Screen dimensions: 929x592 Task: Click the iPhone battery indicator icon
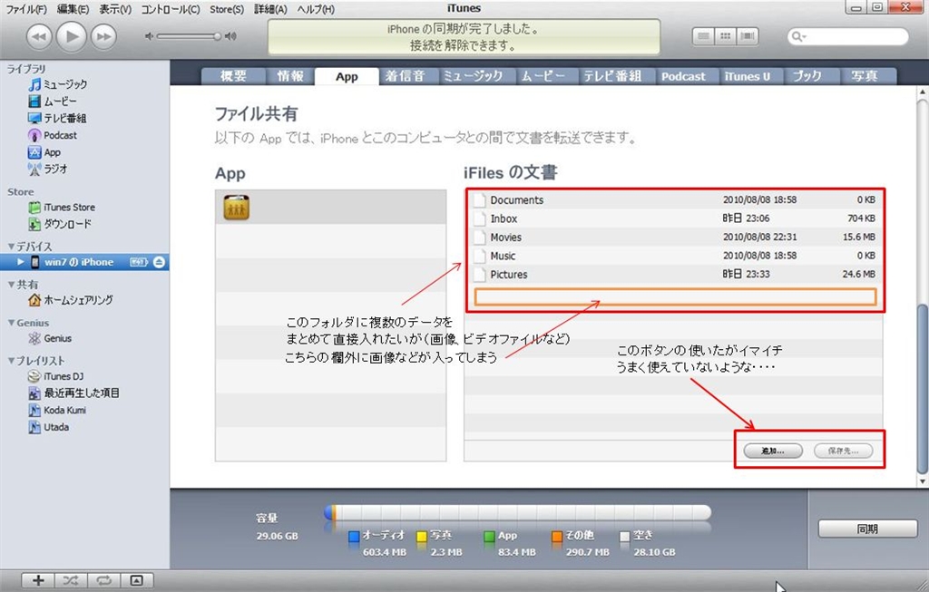[139, 262]
